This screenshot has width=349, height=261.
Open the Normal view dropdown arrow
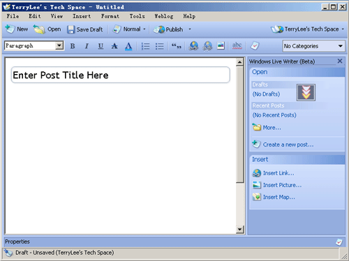click(x=144, y=29)
